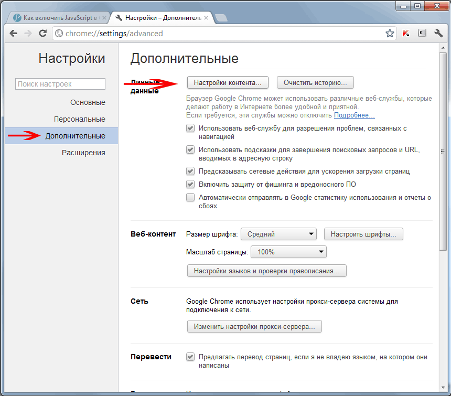451x396 pixels.
Task: Disable phishing and malware protection checkbox
Action: pyautogui.click(x=190, y=184)
